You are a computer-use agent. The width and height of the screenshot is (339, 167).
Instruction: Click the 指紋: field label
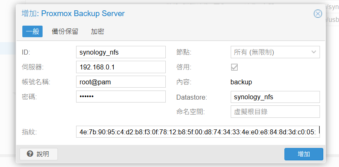29,132
